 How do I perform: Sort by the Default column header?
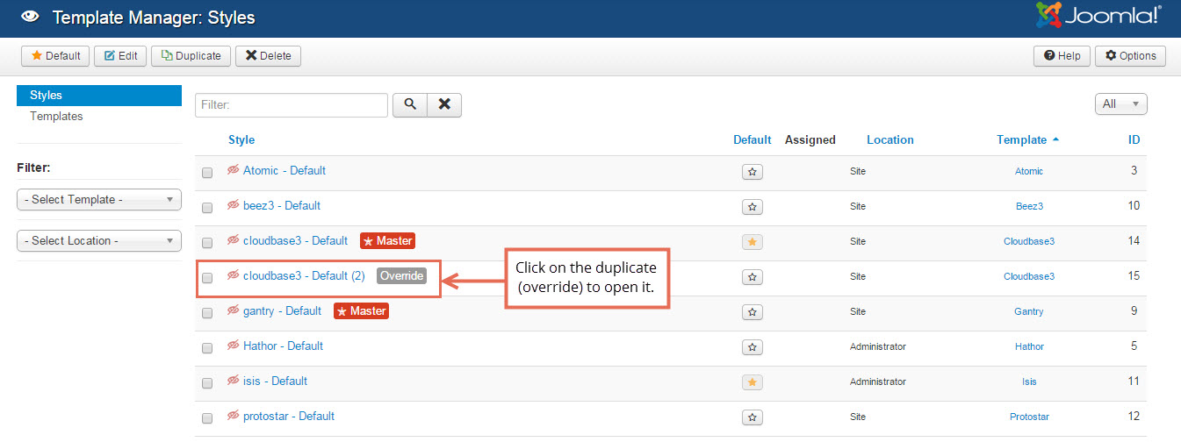753,139
